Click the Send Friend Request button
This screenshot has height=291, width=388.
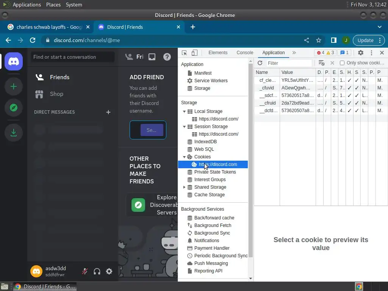pyautogui.click(x=152, y=130)
